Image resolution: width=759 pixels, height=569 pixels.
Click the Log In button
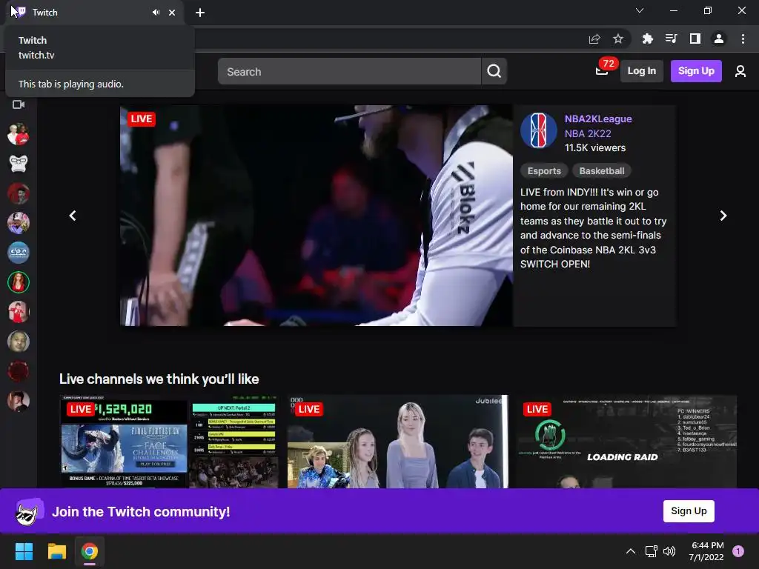[641, 71]
